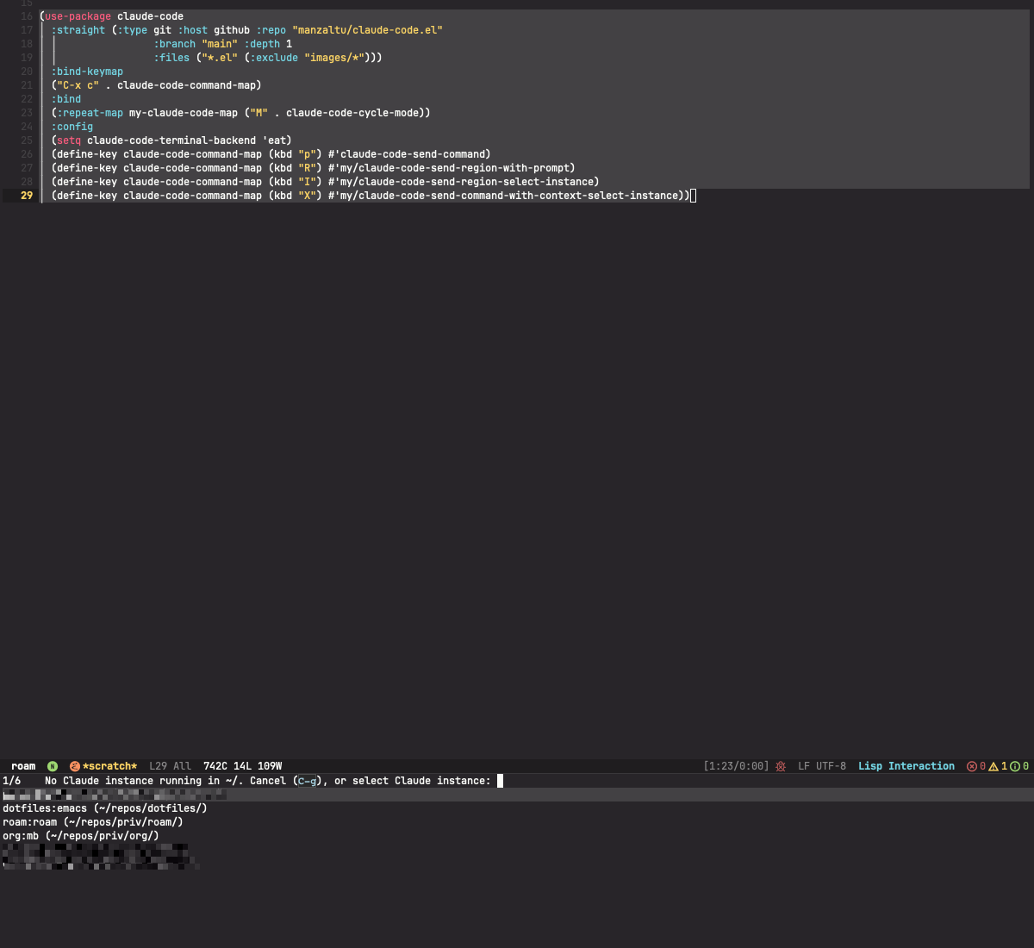Select the dotfiles:emacs Claude instance
The image size is (1034, 948).
104,808
